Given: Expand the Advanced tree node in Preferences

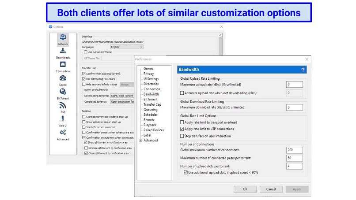Looking at the screenshot, I should [140, 141].
